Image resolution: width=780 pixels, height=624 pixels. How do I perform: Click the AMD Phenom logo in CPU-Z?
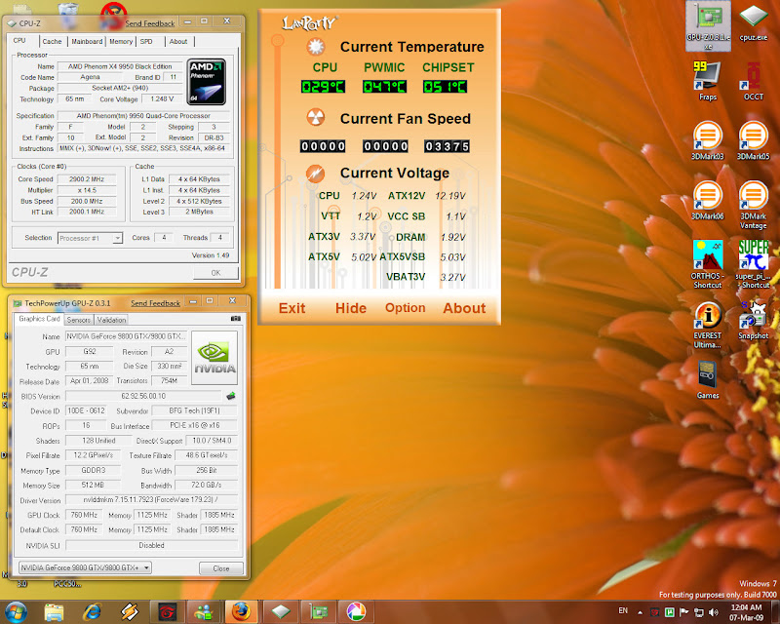[x=207, y=82]
